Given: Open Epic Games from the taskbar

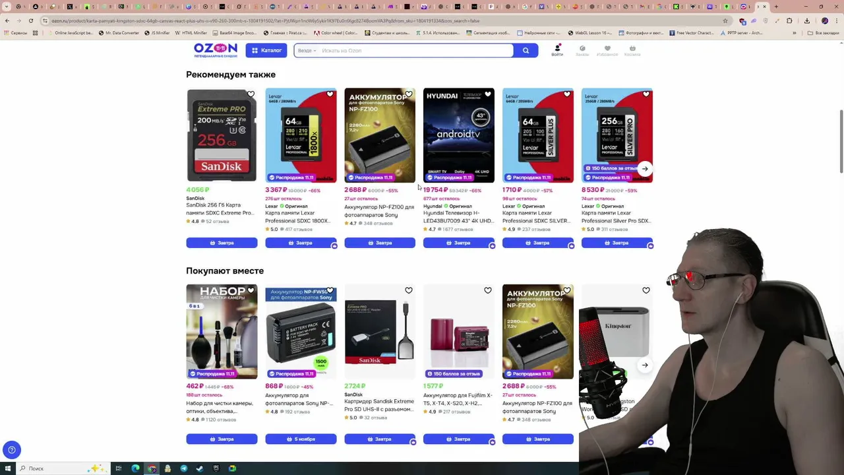Looking at the screenshot, I should 216,468.
